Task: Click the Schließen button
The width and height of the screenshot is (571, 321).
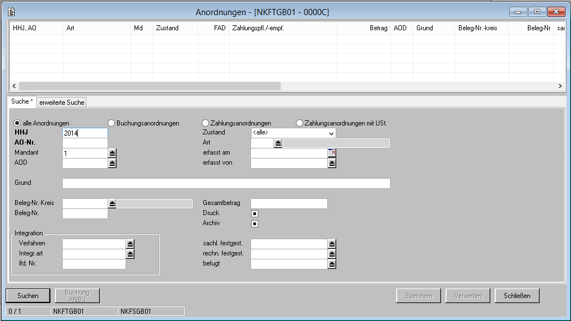Action: coord(517,296)
